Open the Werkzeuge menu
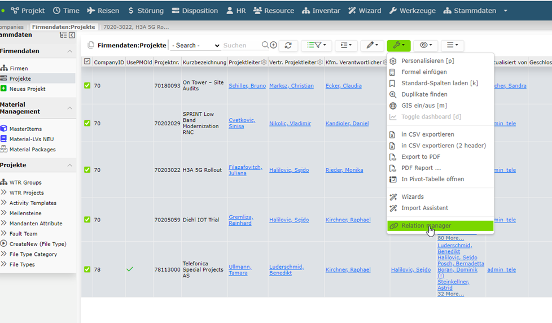 (412, 11)
